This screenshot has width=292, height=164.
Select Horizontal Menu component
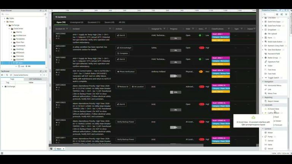[274, 85]
